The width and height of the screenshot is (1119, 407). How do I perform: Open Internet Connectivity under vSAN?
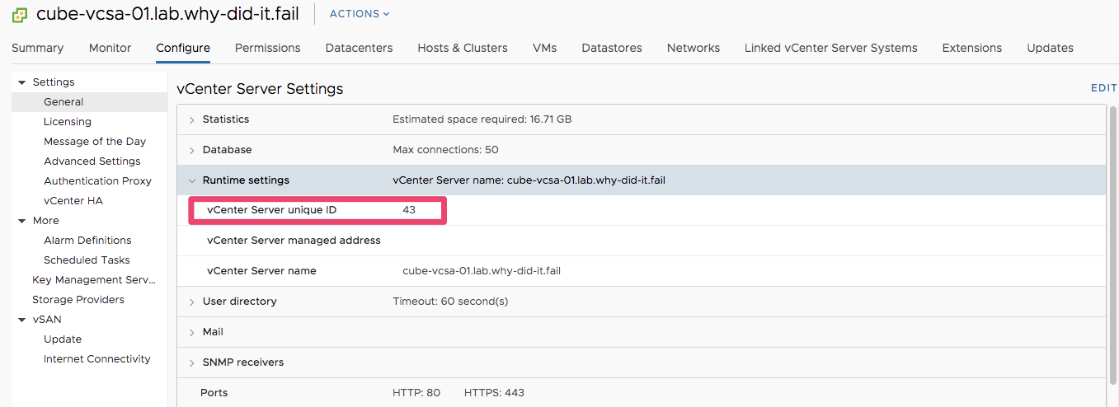[97, 359]
